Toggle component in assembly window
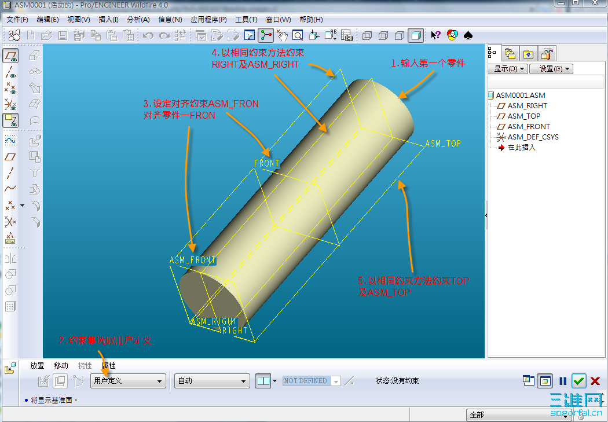The width and height of the screenshot is (608, 422). [x=545, y=381]
